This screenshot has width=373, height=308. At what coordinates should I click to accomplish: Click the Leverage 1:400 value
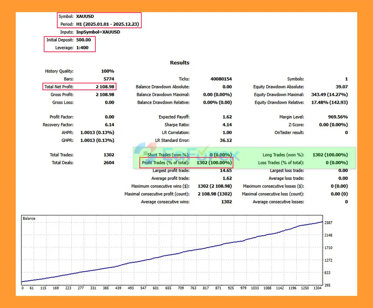coord(82,48)
